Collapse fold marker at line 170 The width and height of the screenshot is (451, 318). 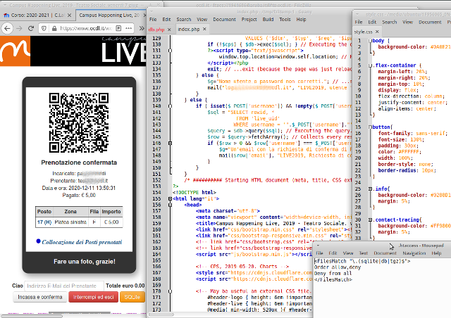coord(170,291)
